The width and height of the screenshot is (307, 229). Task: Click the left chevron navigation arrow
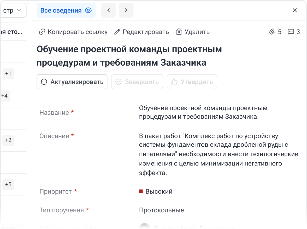coord(109,10)
